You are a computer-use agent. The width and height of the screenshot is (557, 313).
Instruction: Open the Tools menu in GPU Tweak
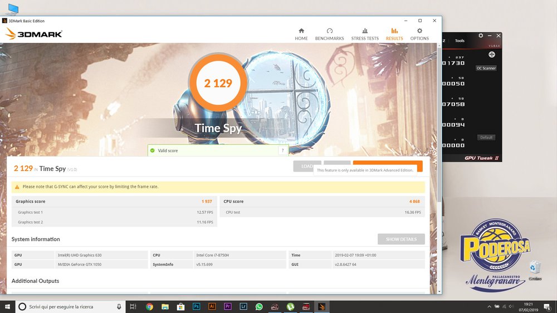pyautogui.click(x=460, y=41)
